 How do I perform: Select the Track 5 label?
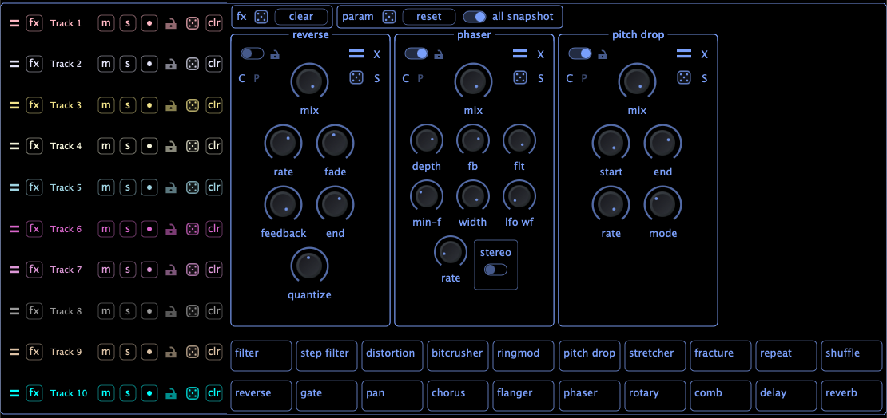66,187
